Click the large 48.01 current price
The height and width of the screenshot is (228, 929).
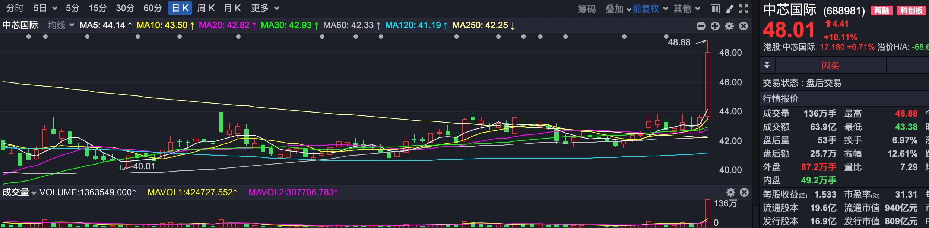(x=789, y=30)
